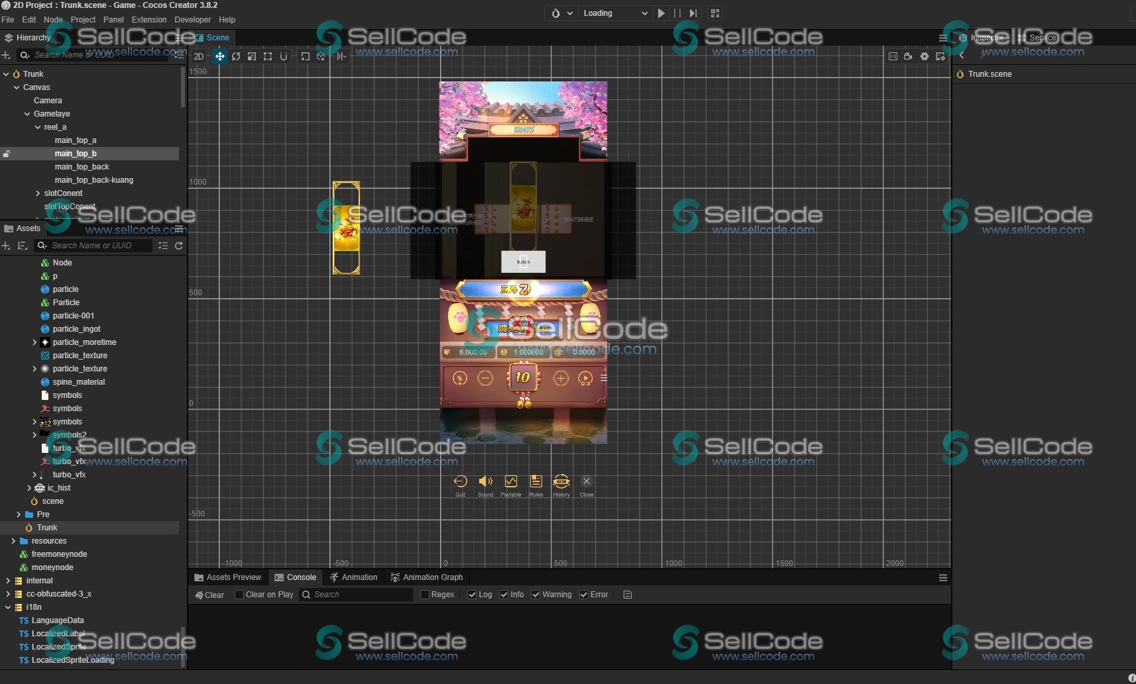Click the scene camera icon
Viewport: 1136px width, 684px height.
coord(908,57)
